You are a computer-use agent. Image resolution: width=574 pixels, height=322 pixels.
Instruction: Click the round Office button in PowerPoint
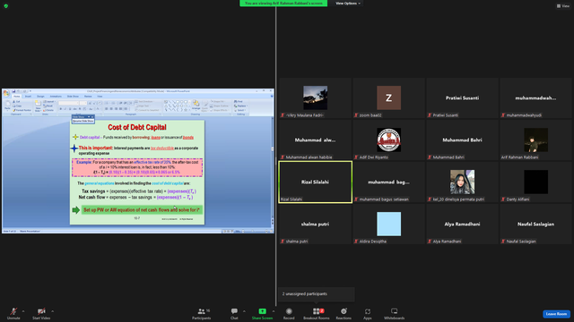point(6,93)
